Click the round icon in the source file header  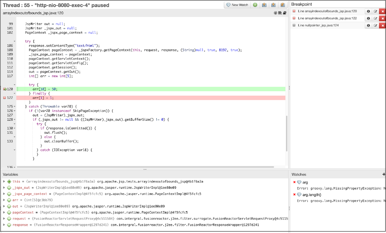point(275,13)
